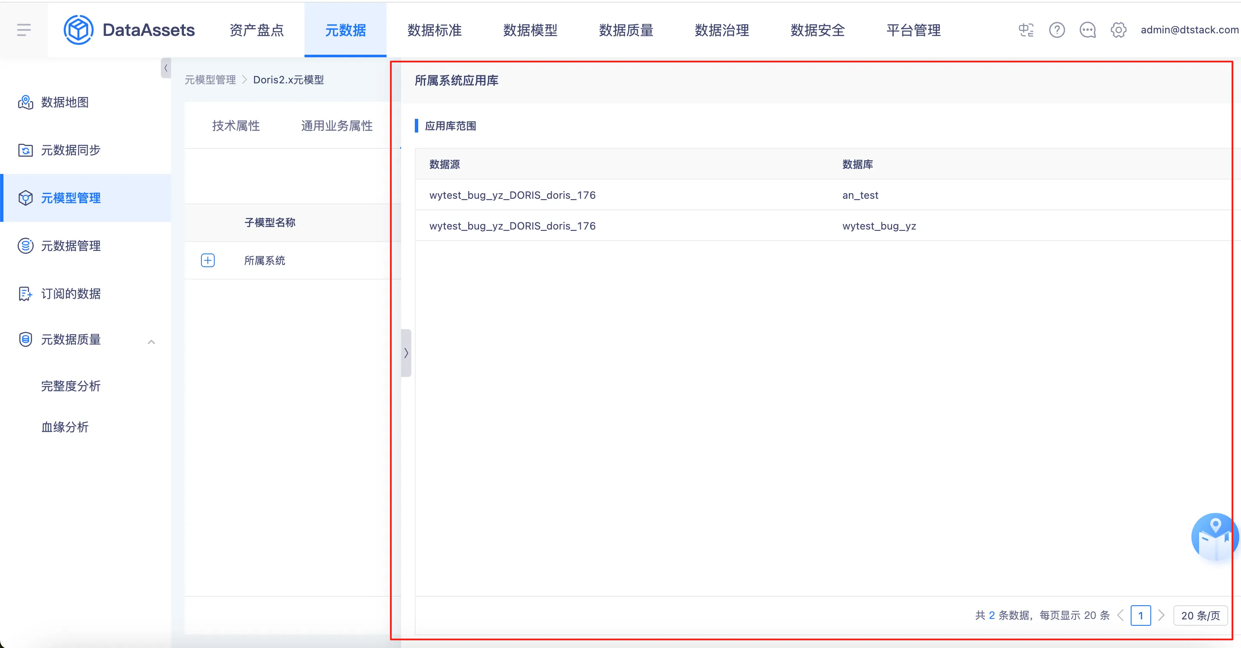Switch language with the 中/英 icon
Viewport: 1241px width, 648px height.
pyautogui.click(x=1025, y=30)
